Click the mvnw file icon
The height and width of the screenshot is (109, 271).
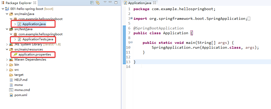tap(11, 85)
